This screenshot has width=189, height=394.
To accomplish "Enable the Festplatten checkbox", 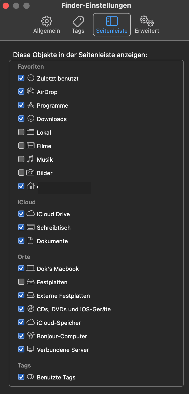I will point(21,282).
